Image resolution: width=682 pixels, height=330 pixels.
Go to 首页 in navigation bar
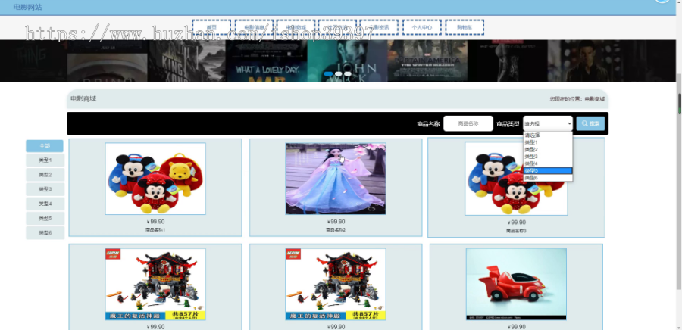pyautogui.click(x=211, y=27)
